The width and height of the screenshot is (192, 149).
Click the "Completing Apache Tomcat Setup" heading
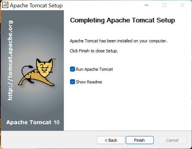coord(122,21)
